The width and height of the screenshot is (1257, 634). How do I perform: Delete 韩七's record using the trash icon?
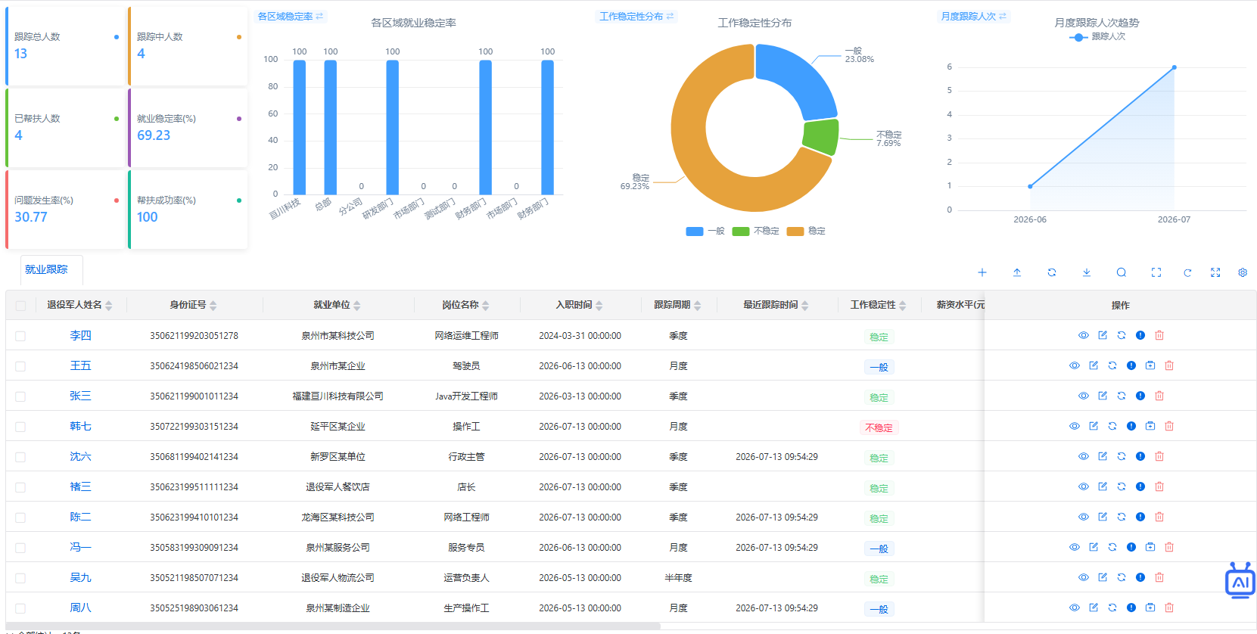coord(1168,426)
